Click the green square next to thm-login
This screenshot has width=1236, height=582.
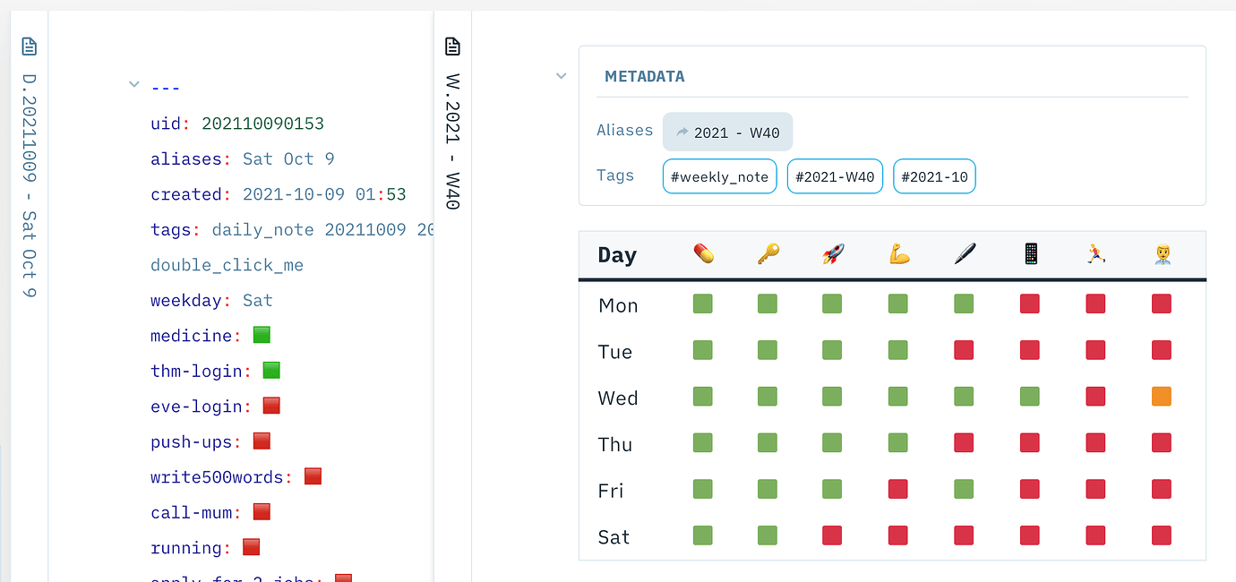coord(271,370)
